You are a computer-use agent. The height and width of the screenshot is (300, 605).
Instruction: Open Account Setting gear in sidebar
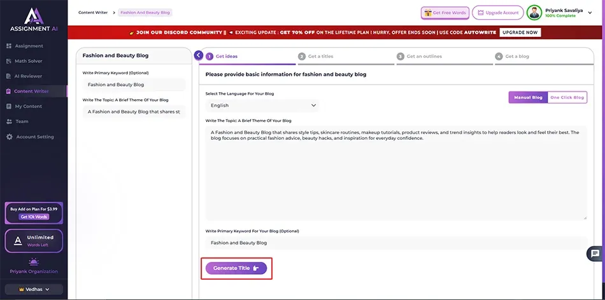[x=9, y=137]
